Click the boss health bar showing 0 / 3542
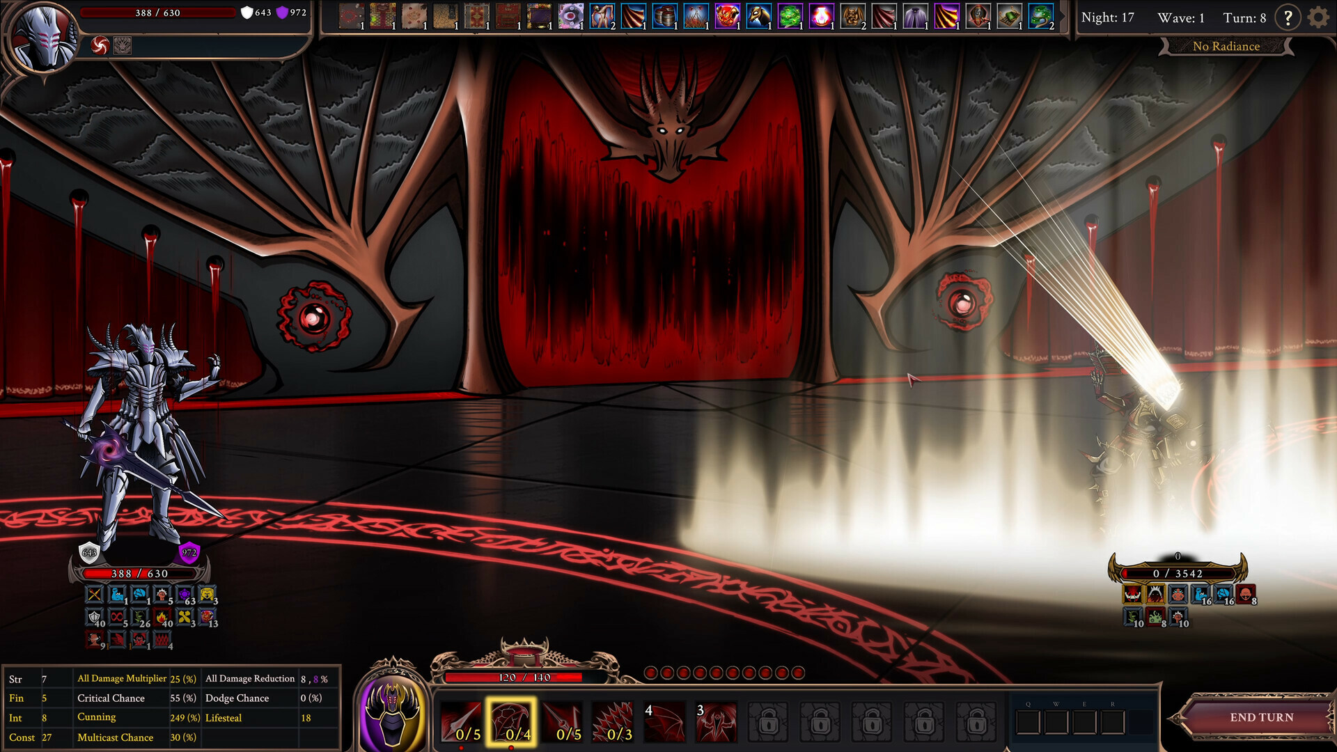Viewport: 1337px width, 752px height. pos(1177,572)
